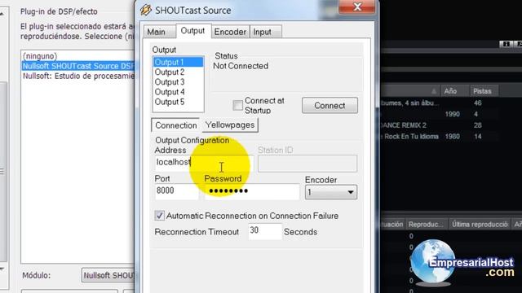Select Output 5 in the list
The image size is (522, 293).
pyautogui.click(x=178, y=102)
